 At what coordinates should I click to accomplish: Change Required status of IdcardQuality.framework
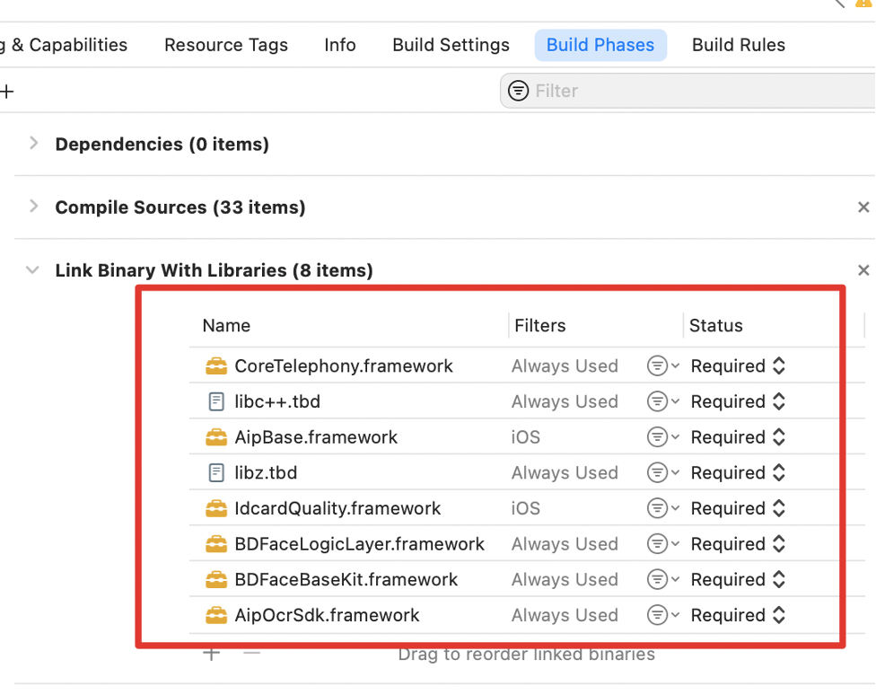738,508
